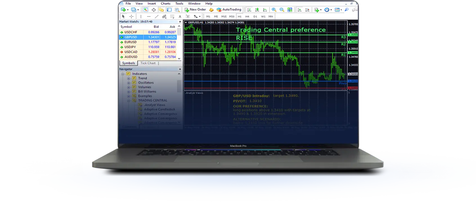Switch chart to candlestick display
476x205 pixels.
pos(257,10)
